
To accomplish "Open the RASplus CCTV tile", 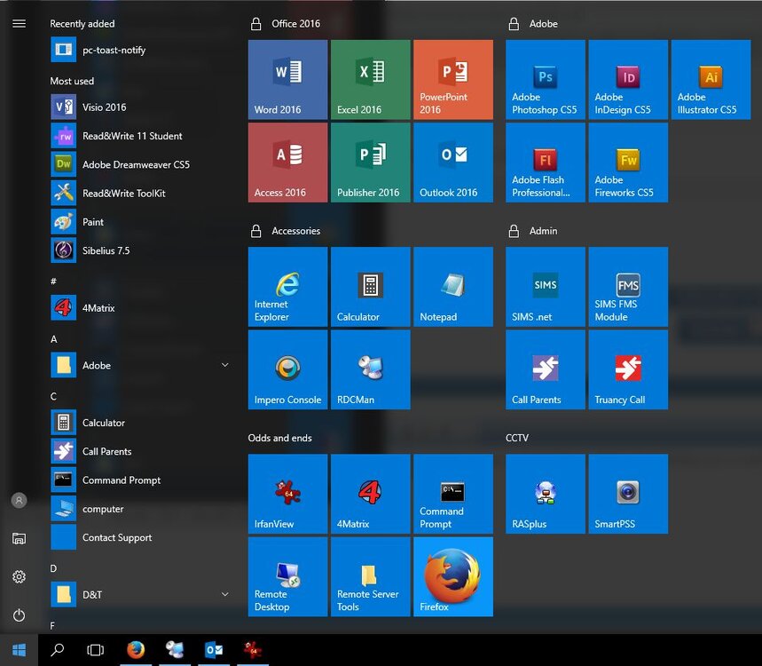I will coord(546,495).
